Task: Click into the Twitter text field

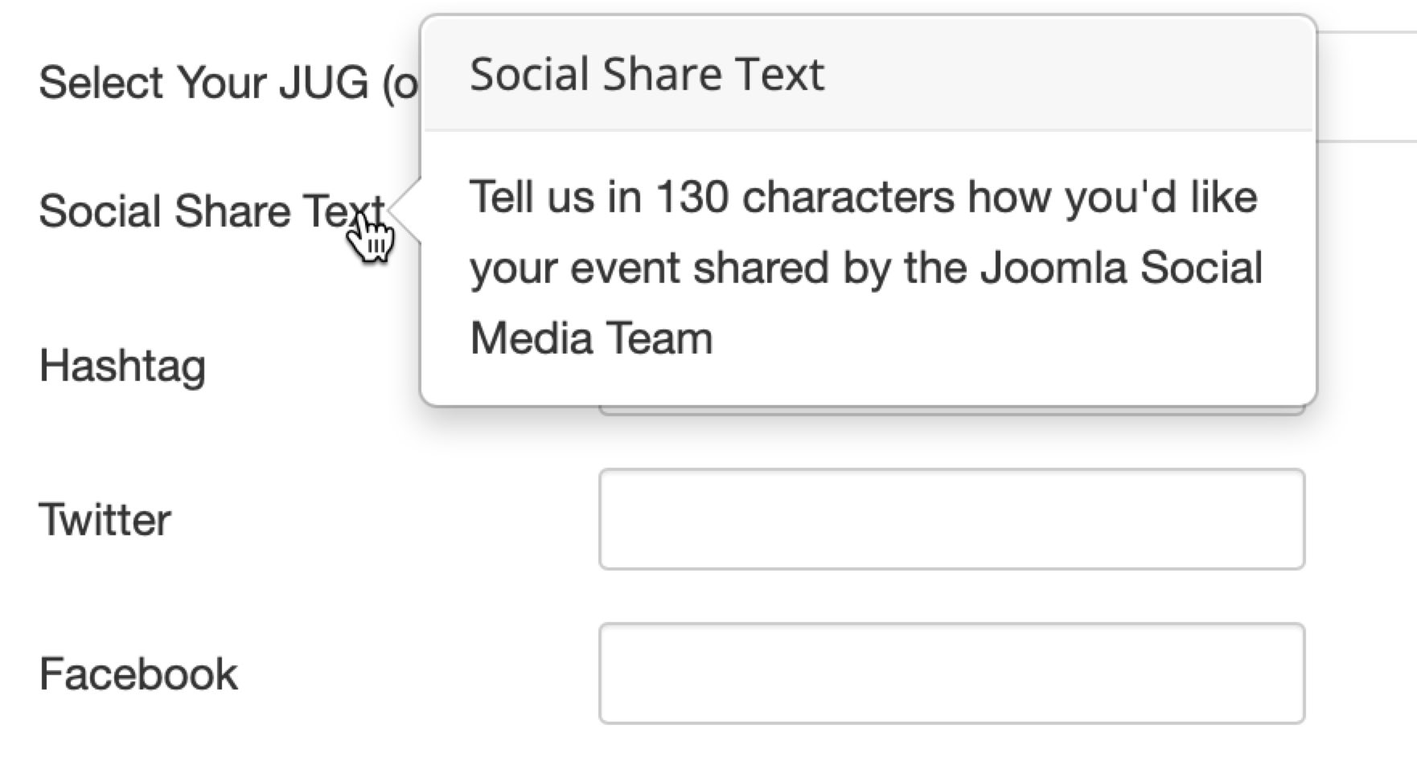Action: (951, 519)
